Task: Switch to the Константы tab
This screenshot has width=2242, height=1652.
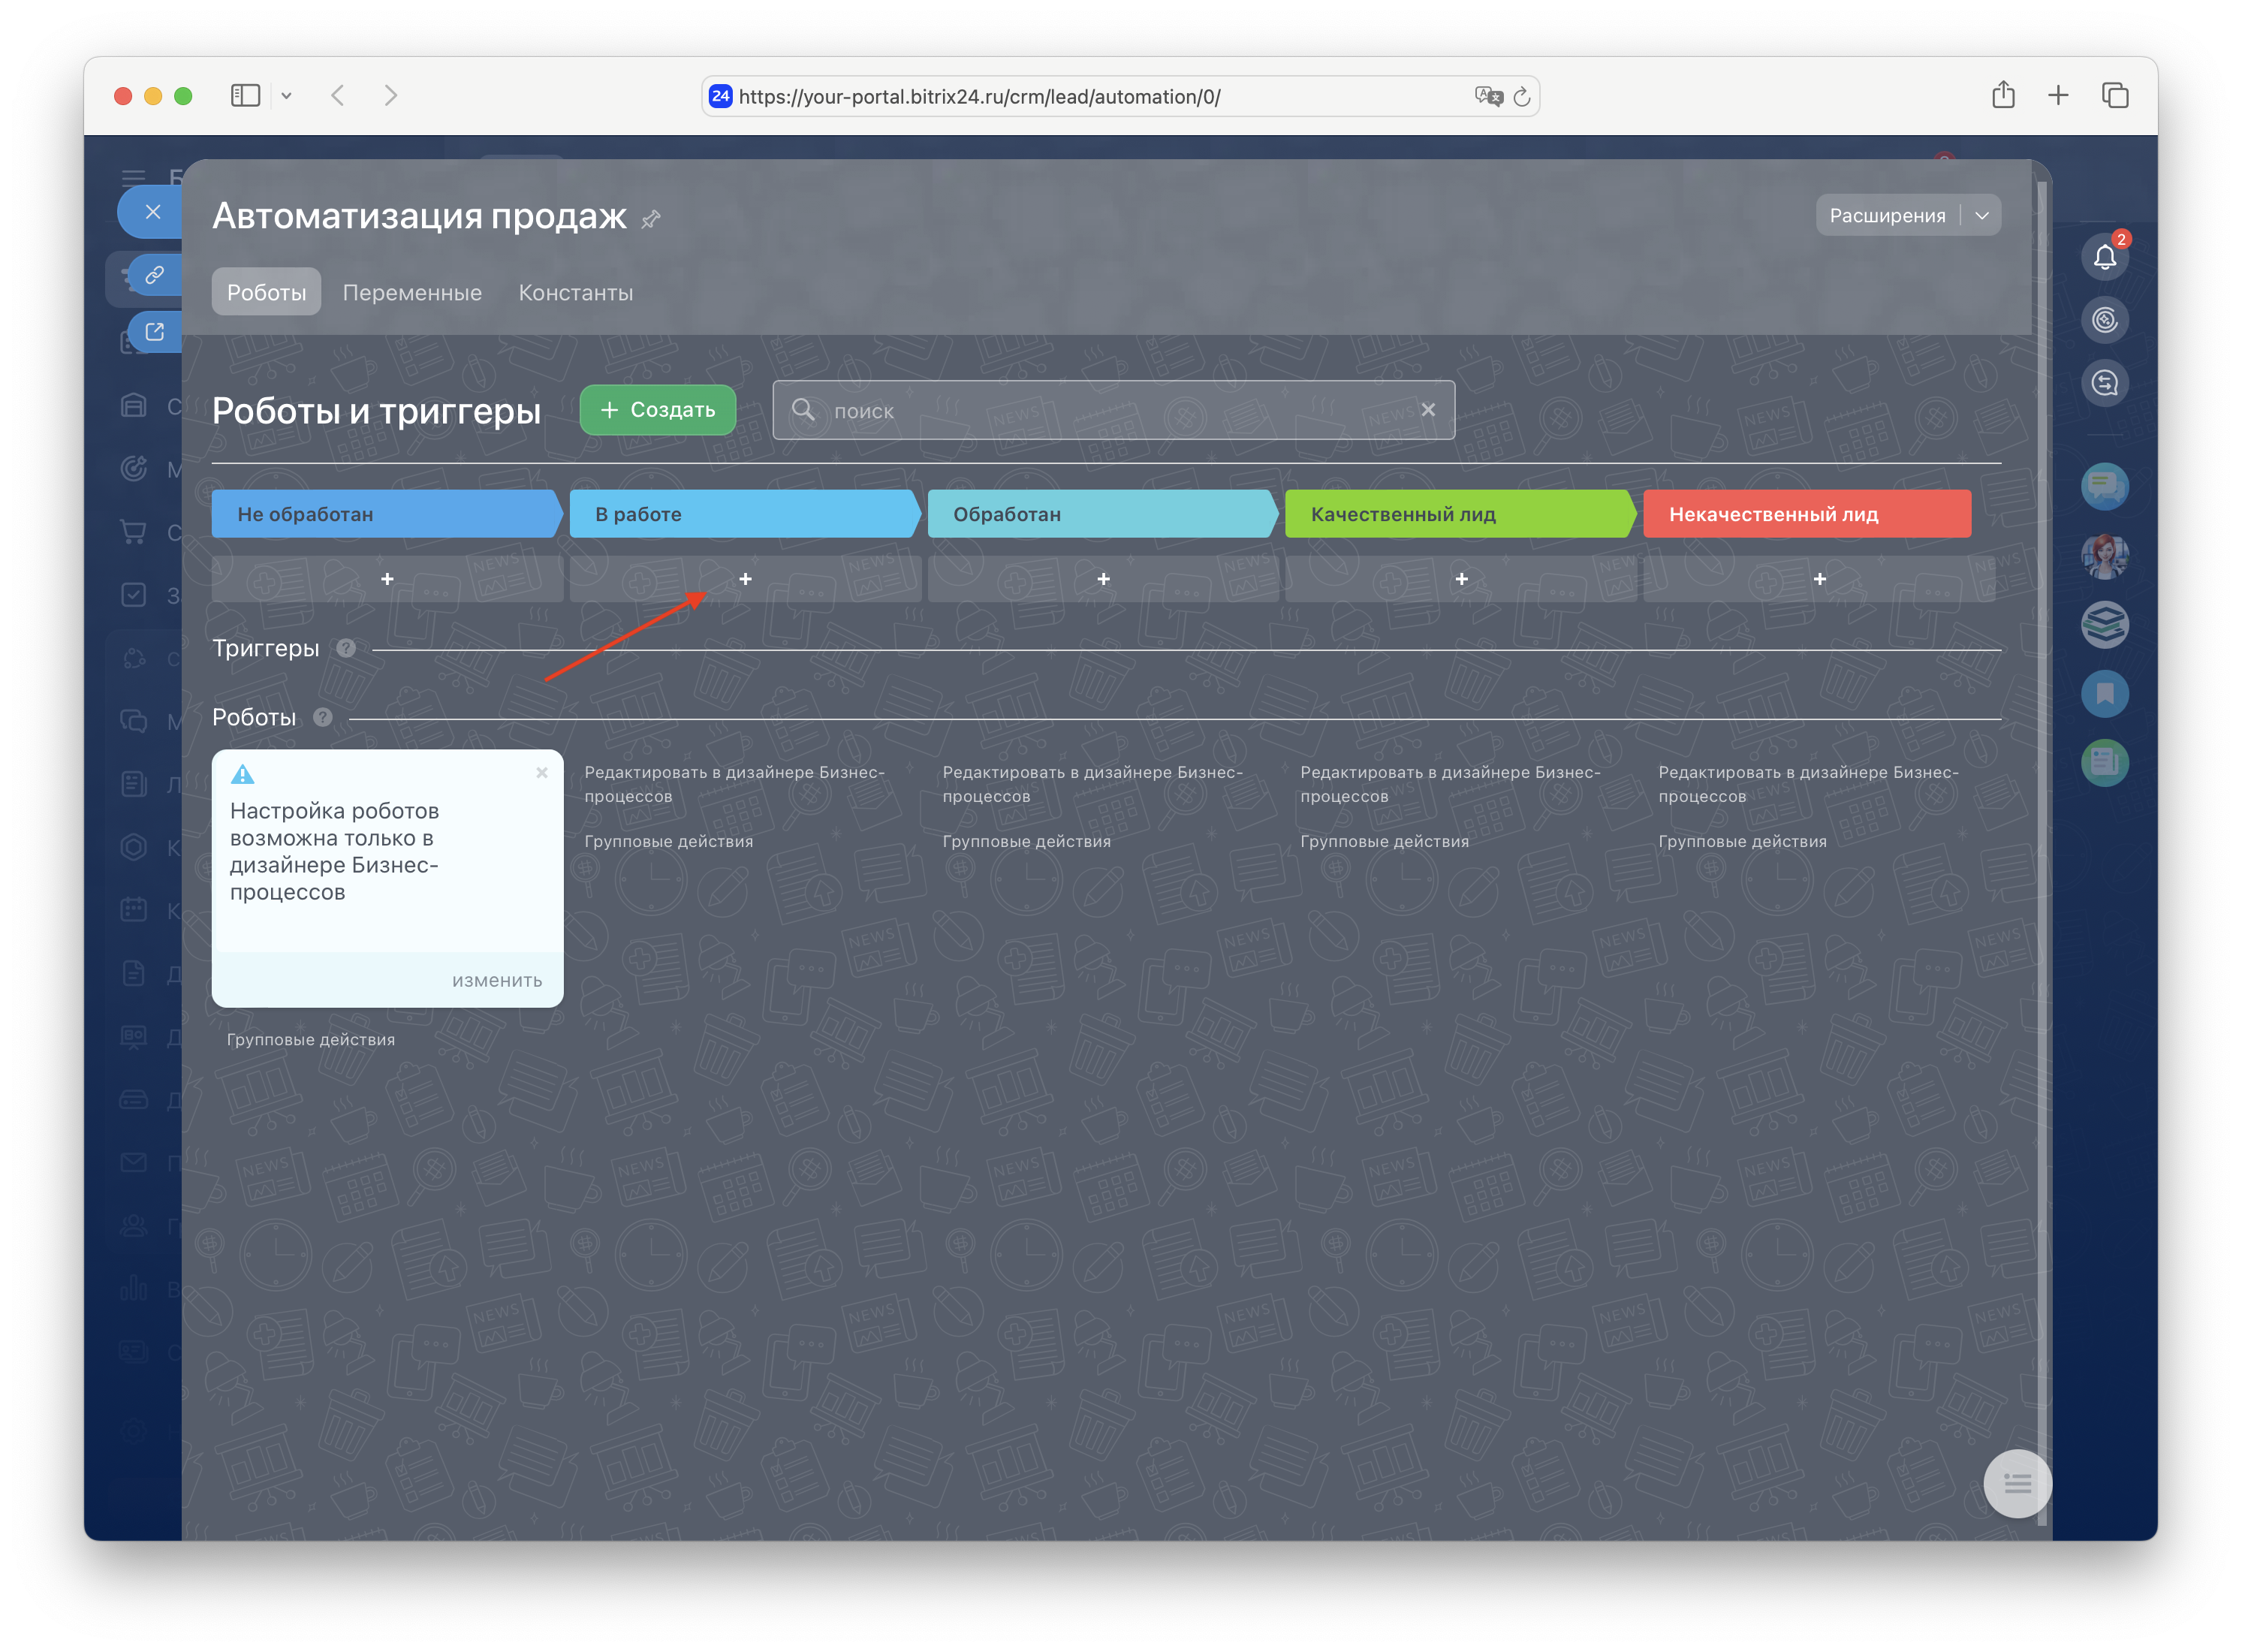Action: (575, 293)
